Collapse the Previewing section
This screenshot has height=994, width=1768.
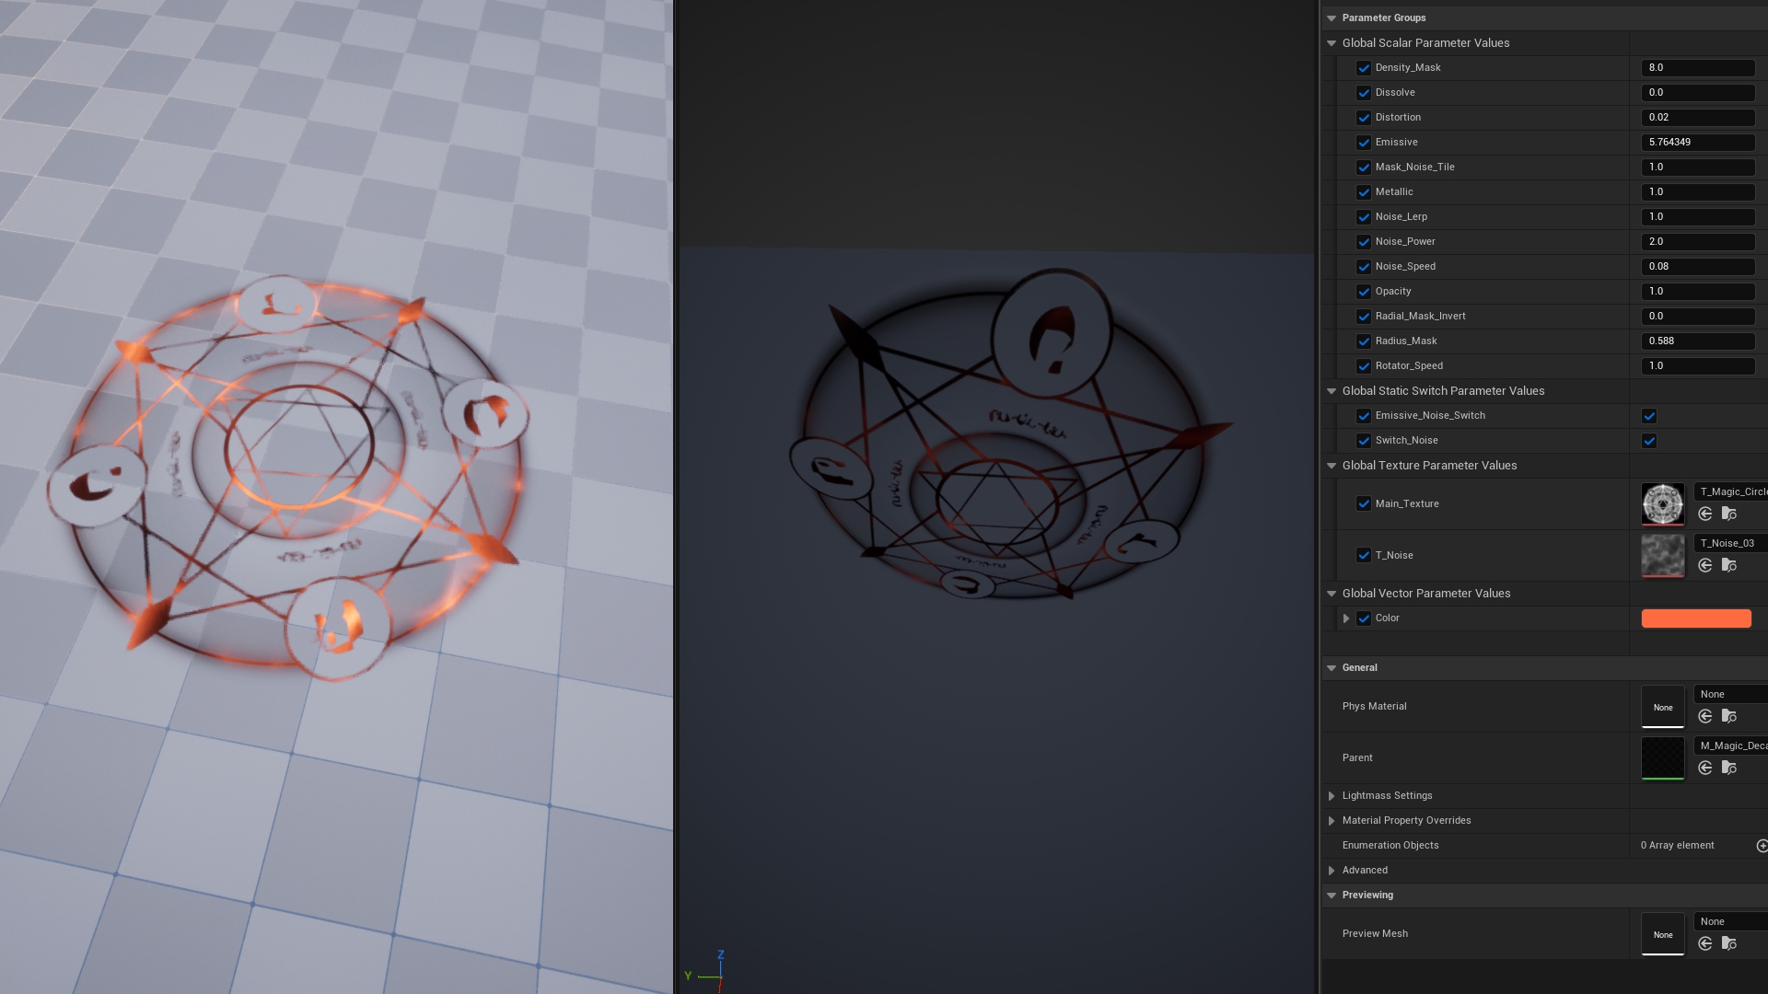[x=1332, y=896]
